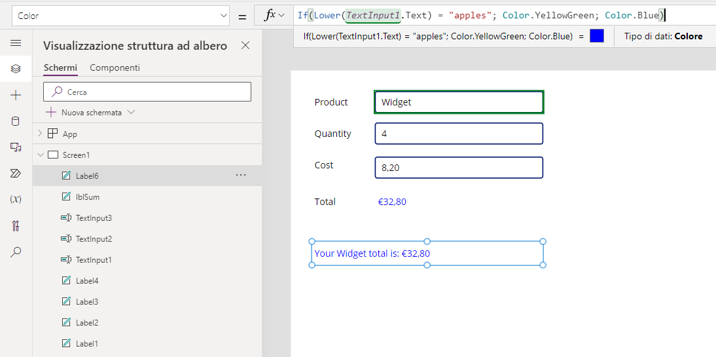The image size is (716, 357).
Task: Click the top-right resize handle of selected label
Action: click(543, 241)
